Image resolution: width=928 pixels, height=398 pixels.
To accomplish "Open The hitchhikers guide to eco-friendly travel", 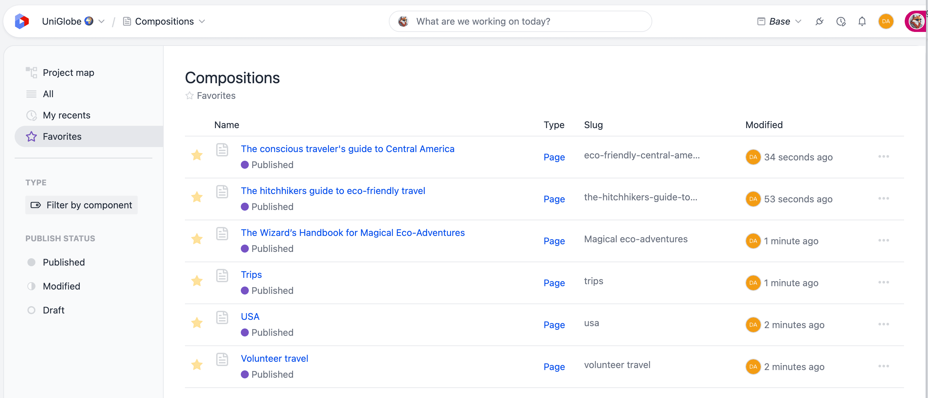I will point(333,190).
